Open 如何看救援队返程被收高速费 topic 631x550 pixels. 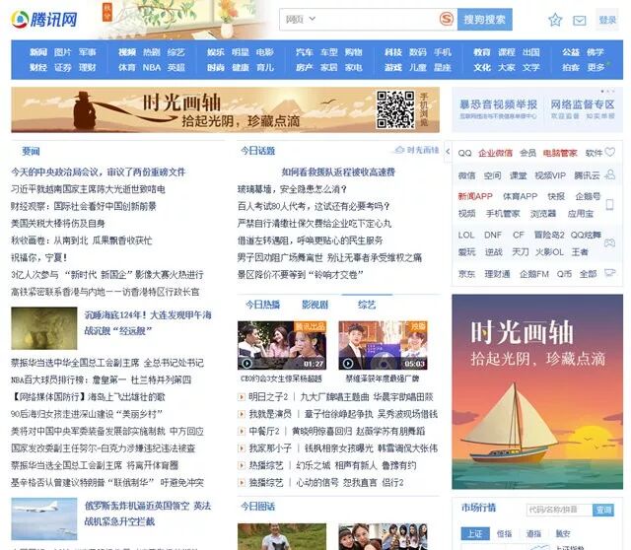pyautogui.click(x=338, y=172)
